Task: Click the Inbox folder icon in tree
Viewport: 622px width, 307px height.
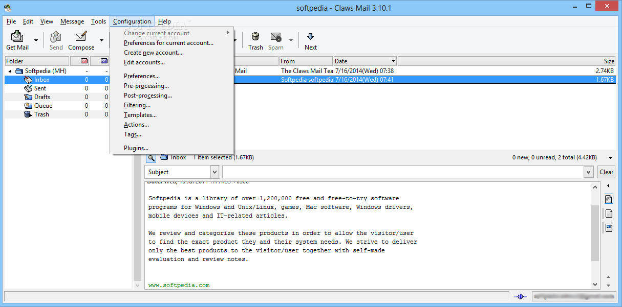Action: click(28, 80)
